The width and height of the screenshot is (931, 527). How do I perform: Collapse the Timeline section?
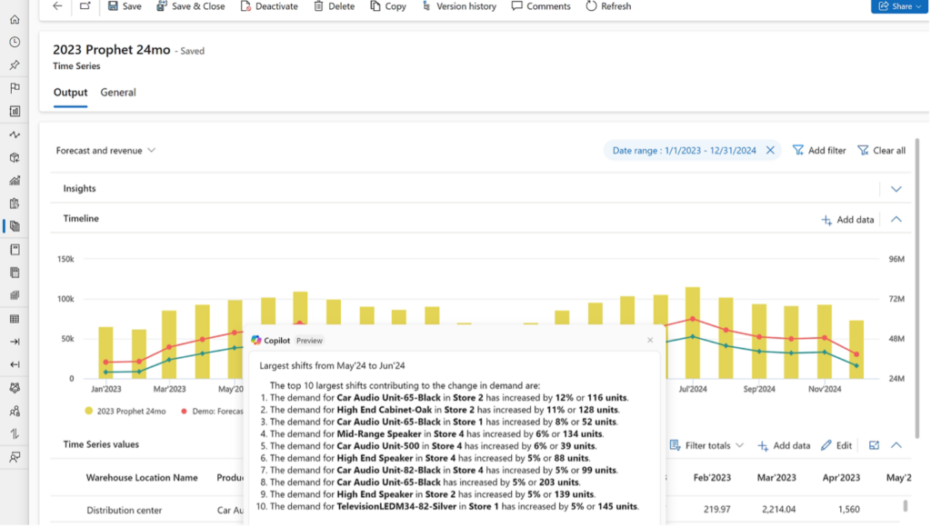pyautogui.click(x=896, y=220)
